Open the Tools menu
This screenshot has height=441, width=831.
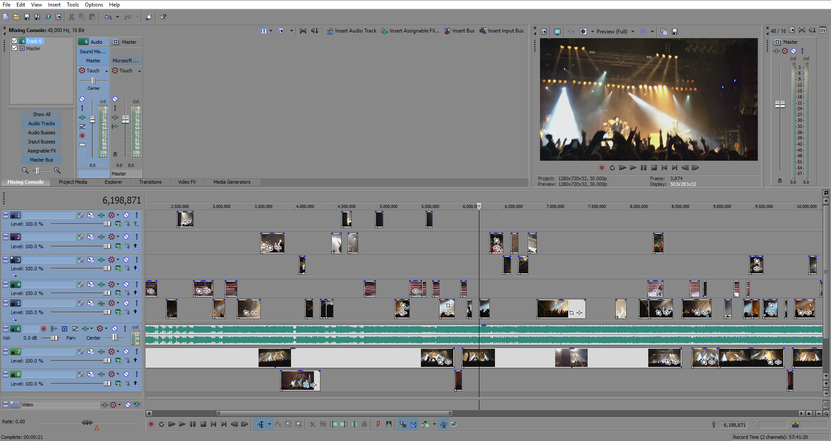coord(73,5)
